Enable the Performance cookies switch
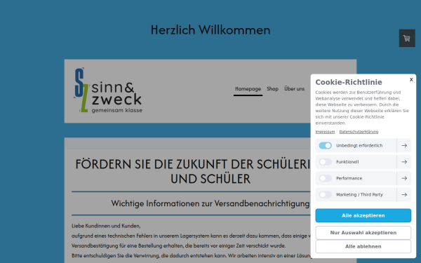The height and width of the screenshot is (263, 421). (325, 178)
